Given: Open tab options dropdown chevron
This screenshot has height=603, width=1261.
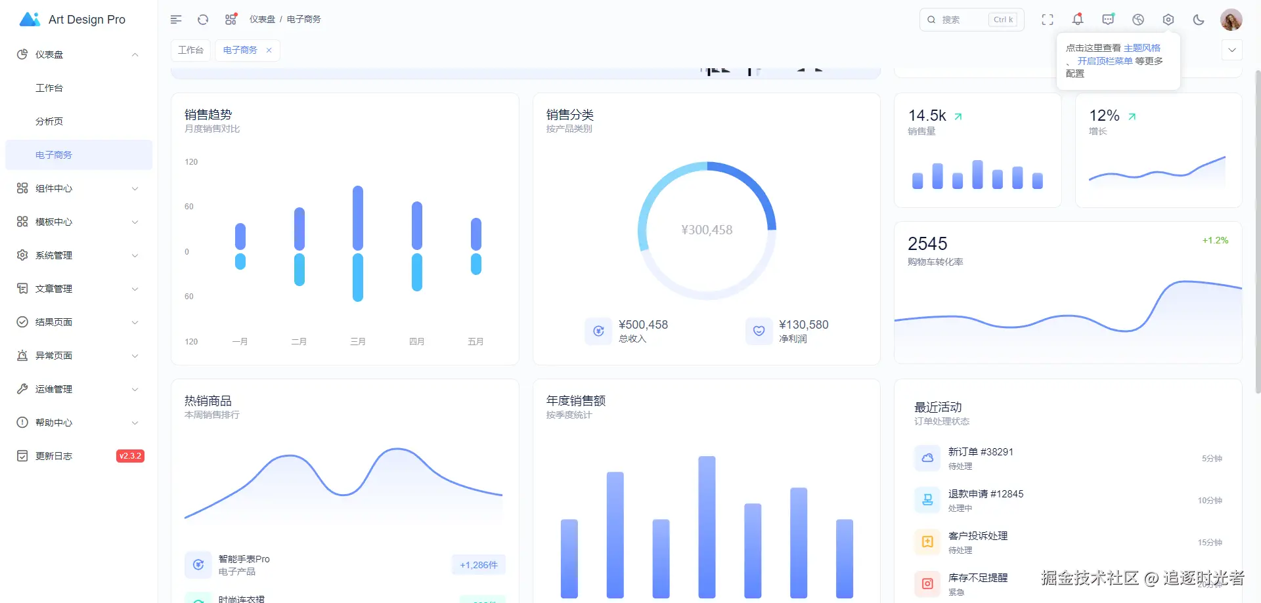Looking at the screenshot, I should [x=1232, y=50].
